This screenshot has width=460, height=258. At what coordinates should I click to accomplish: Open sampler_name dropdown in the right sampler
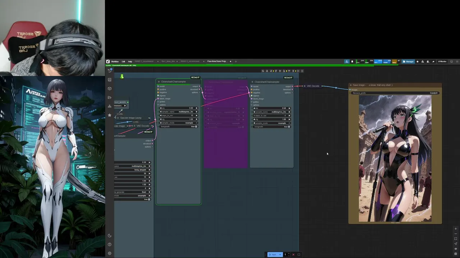[x=272, y=112]
